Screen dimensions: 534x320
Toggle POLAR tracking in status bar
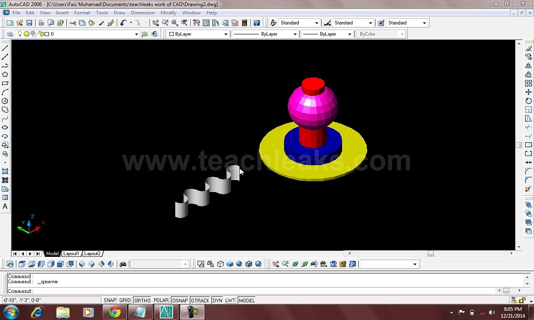[161, 300]
